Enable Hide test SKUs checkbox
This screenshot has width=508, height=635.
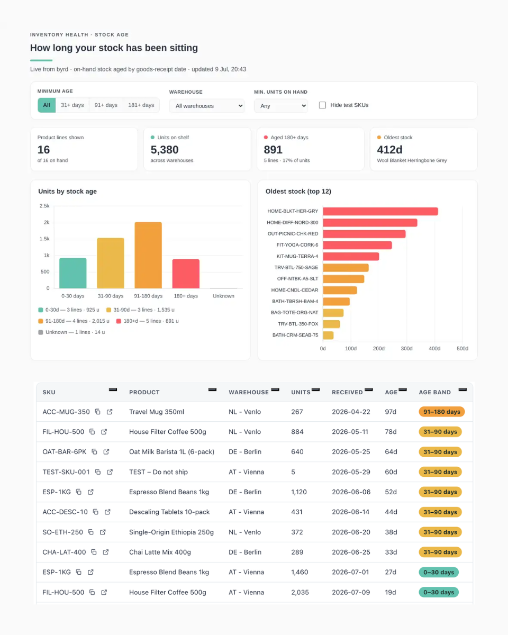(x=322, y=105)
